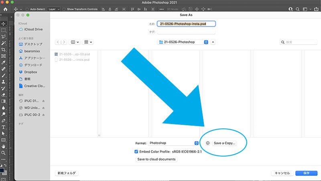
Task: Open iCloud Drive in the sidebar
Action: tap(31, 29)
